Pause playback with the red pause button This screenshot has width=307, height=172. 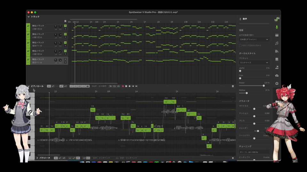click(123, 86)
